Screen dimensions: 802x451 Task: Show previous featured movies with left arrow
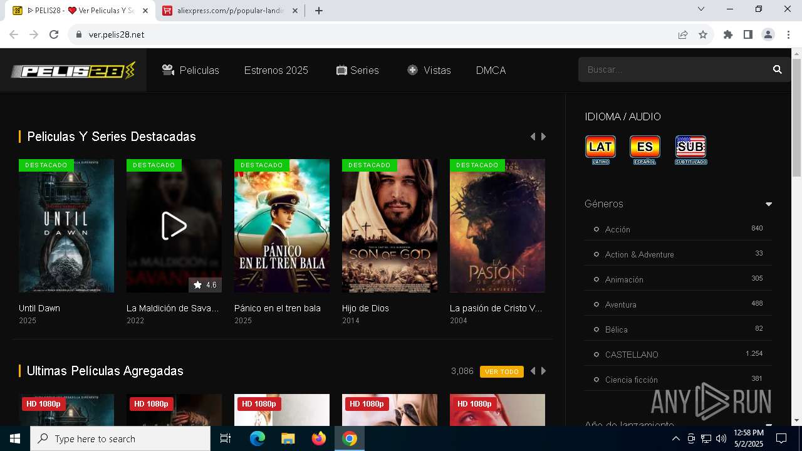point(533,137)
